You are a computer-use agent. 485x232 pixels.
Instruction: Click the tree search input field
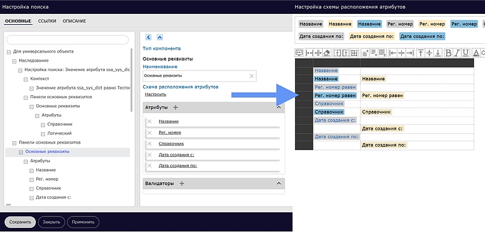66,39
